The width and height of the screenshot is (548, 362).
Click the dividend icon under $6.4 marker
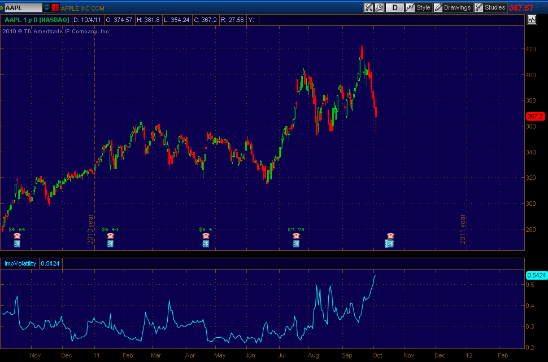[206, 244]
